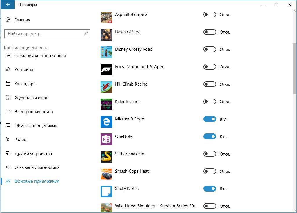The image size is (297, 213).
Task: Click the Hill Climb Racing icon
Action: pos(106,87)
